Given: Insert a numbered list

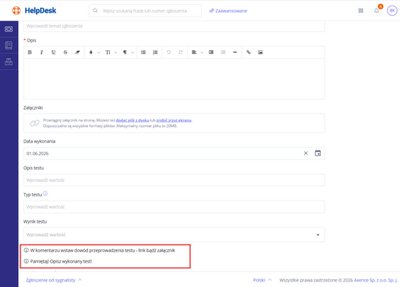Looking at the screenshot, I should 156,53.
